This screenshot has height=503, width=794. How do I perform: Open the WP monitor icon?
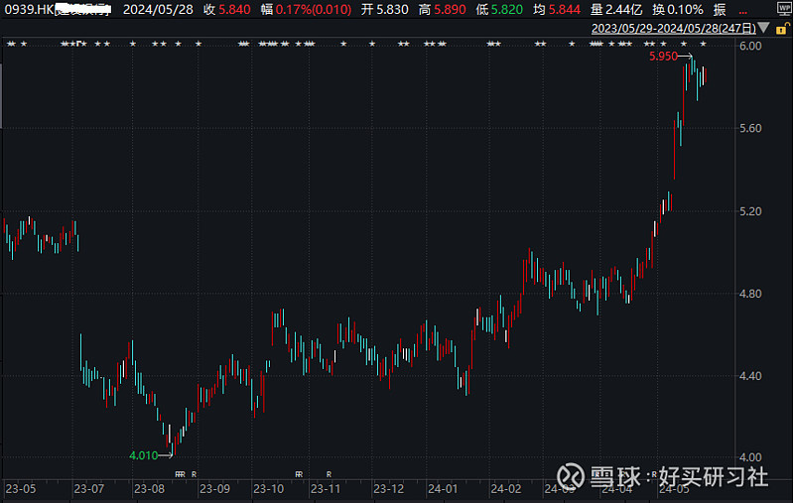[x=785, y=9]
